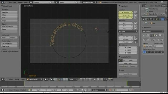
Task: Click the Translate button in Object Tools
Action: (9, 12)
